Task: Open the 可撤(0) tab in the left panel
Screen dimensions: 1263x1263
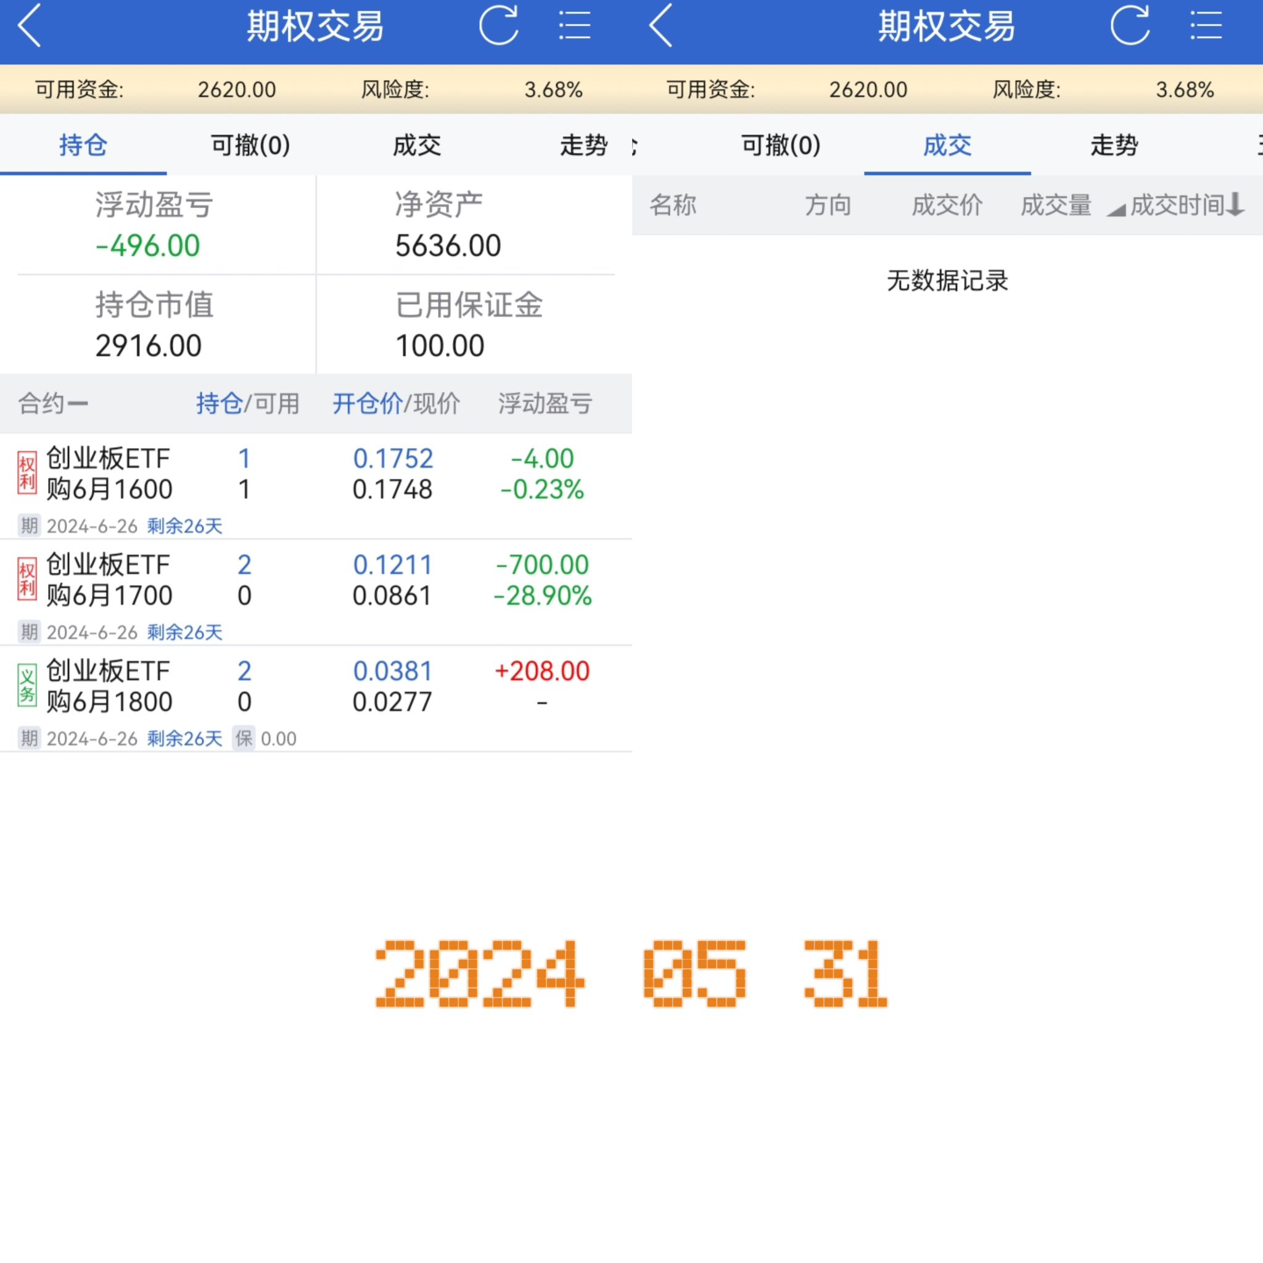Action: click(x=250, y=144)
